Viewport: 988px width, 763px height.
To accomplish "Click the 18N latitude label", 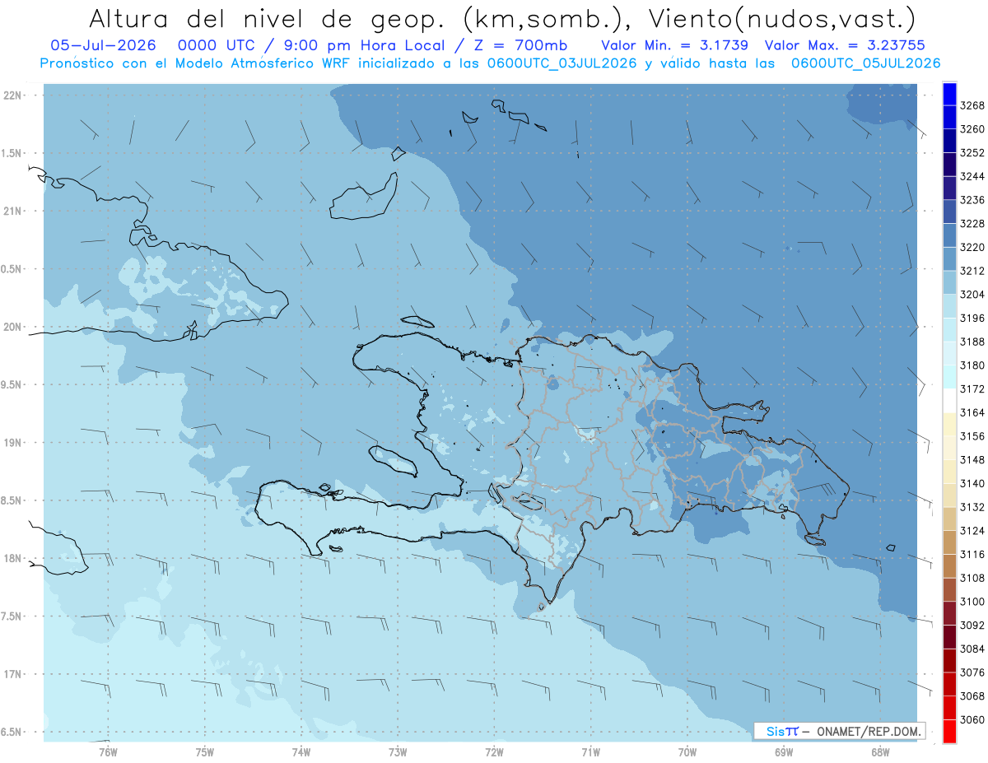I will (12, 559).
